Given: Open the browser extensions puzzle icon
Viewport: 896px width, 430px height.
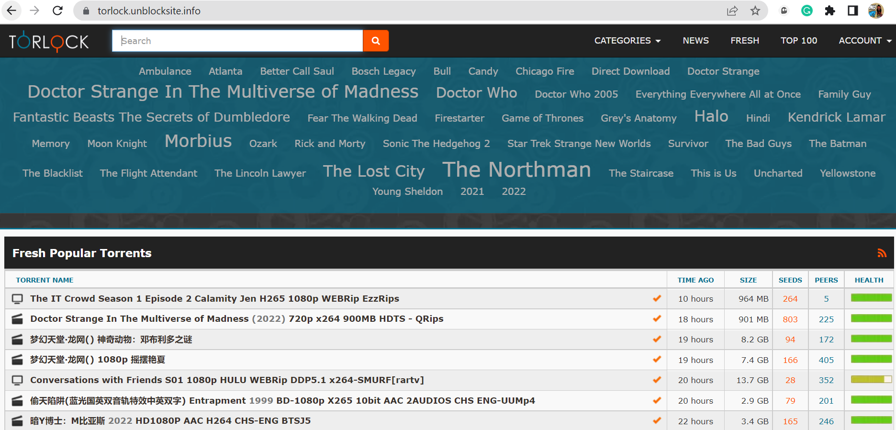Looking at the screenshot, I should tap(830, 11).
